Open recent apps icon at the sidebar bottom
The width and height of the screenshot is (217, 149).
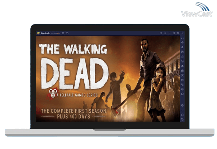(x=182, y=119)
